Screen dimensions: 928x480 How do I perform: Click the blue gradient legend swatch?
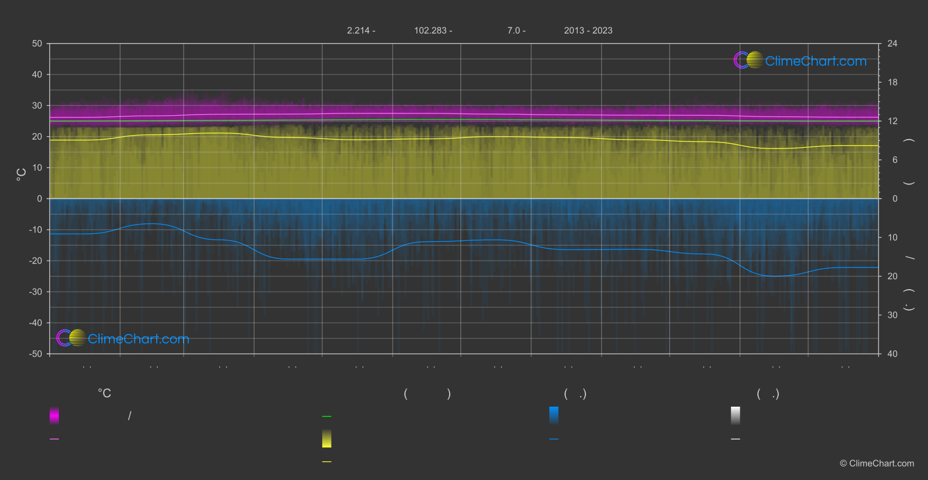pos(553,415)
